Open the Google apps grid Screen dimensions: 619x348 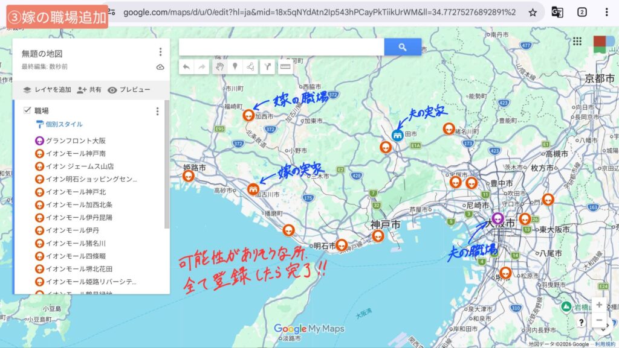point(577,41)
